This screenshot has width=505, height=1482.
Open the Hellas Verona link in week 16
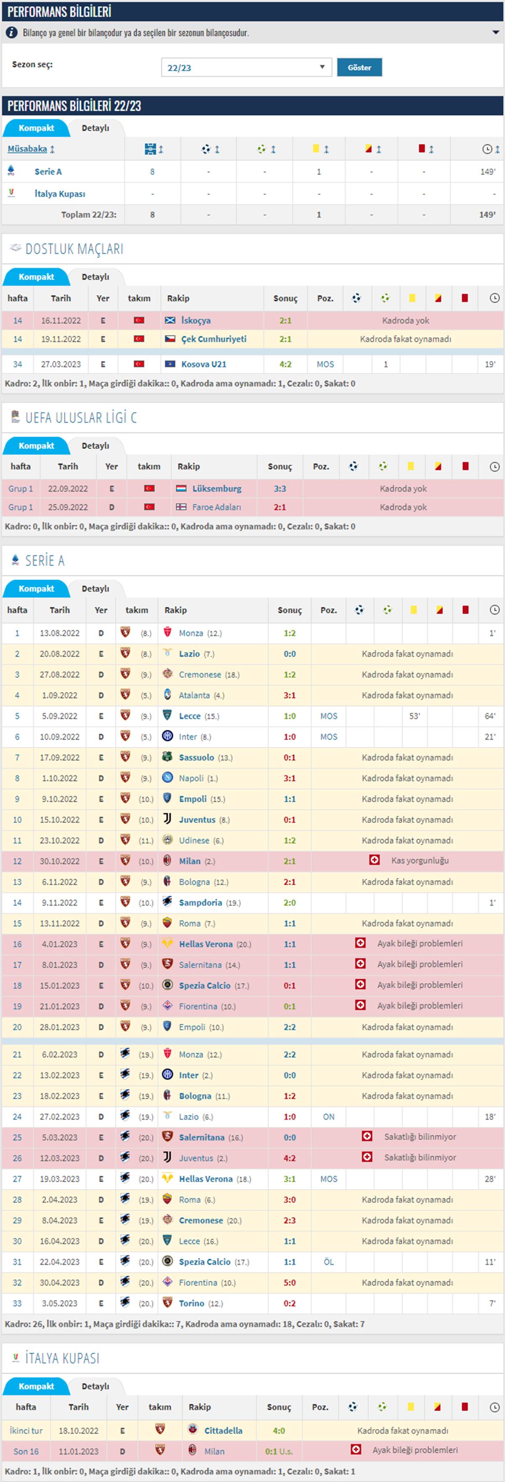tap(205, 944)
